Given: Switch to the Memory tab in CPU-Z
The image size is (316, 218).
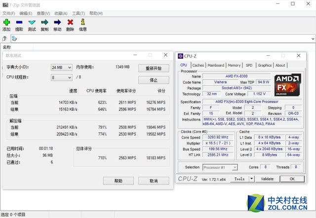Looking at the screenshot, I should [x=234, y=65].
